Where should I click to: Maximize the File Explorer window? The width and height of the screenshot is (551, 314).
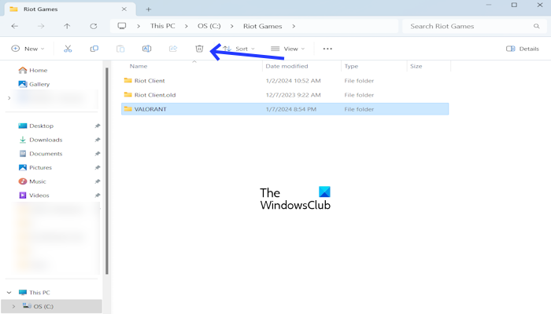(x=514, y=5)
